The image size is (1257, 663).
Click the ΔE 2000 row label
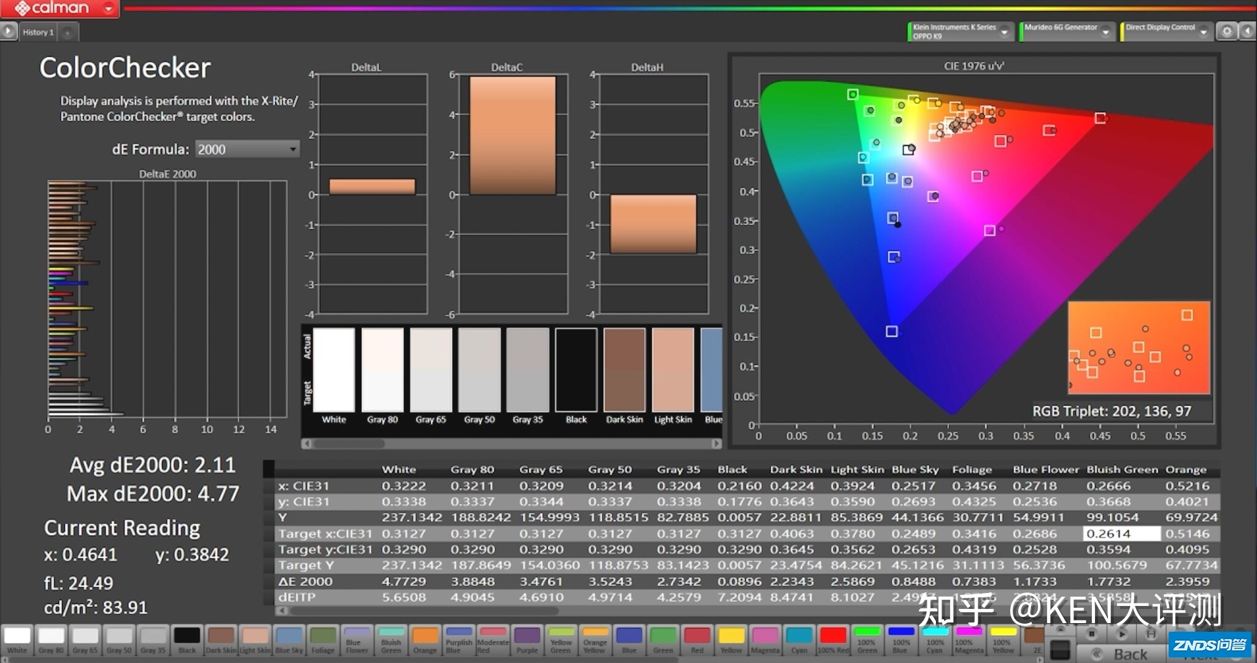(306, 581)
